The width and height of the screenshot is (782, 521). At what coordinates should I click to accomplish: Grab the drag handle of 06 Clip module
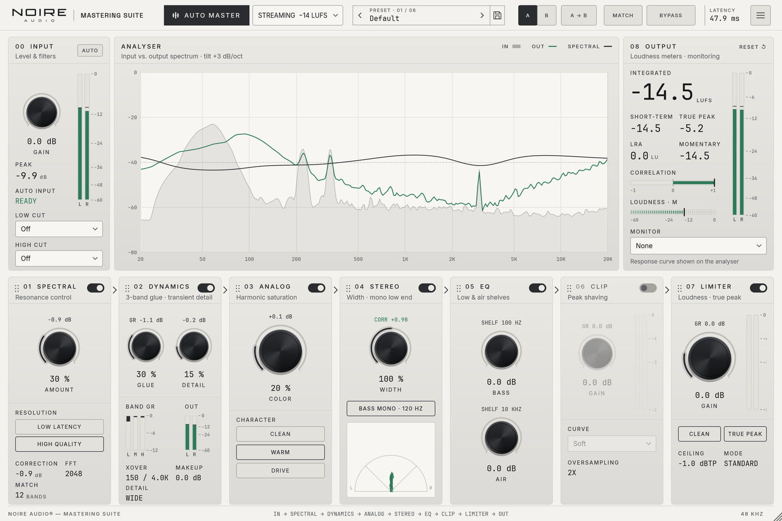pyautogui.click(x=569, y=288)
